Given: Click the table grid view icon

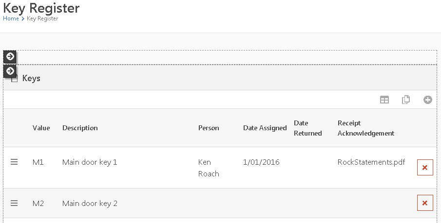Looking at the screenshot, I should 384,100.
